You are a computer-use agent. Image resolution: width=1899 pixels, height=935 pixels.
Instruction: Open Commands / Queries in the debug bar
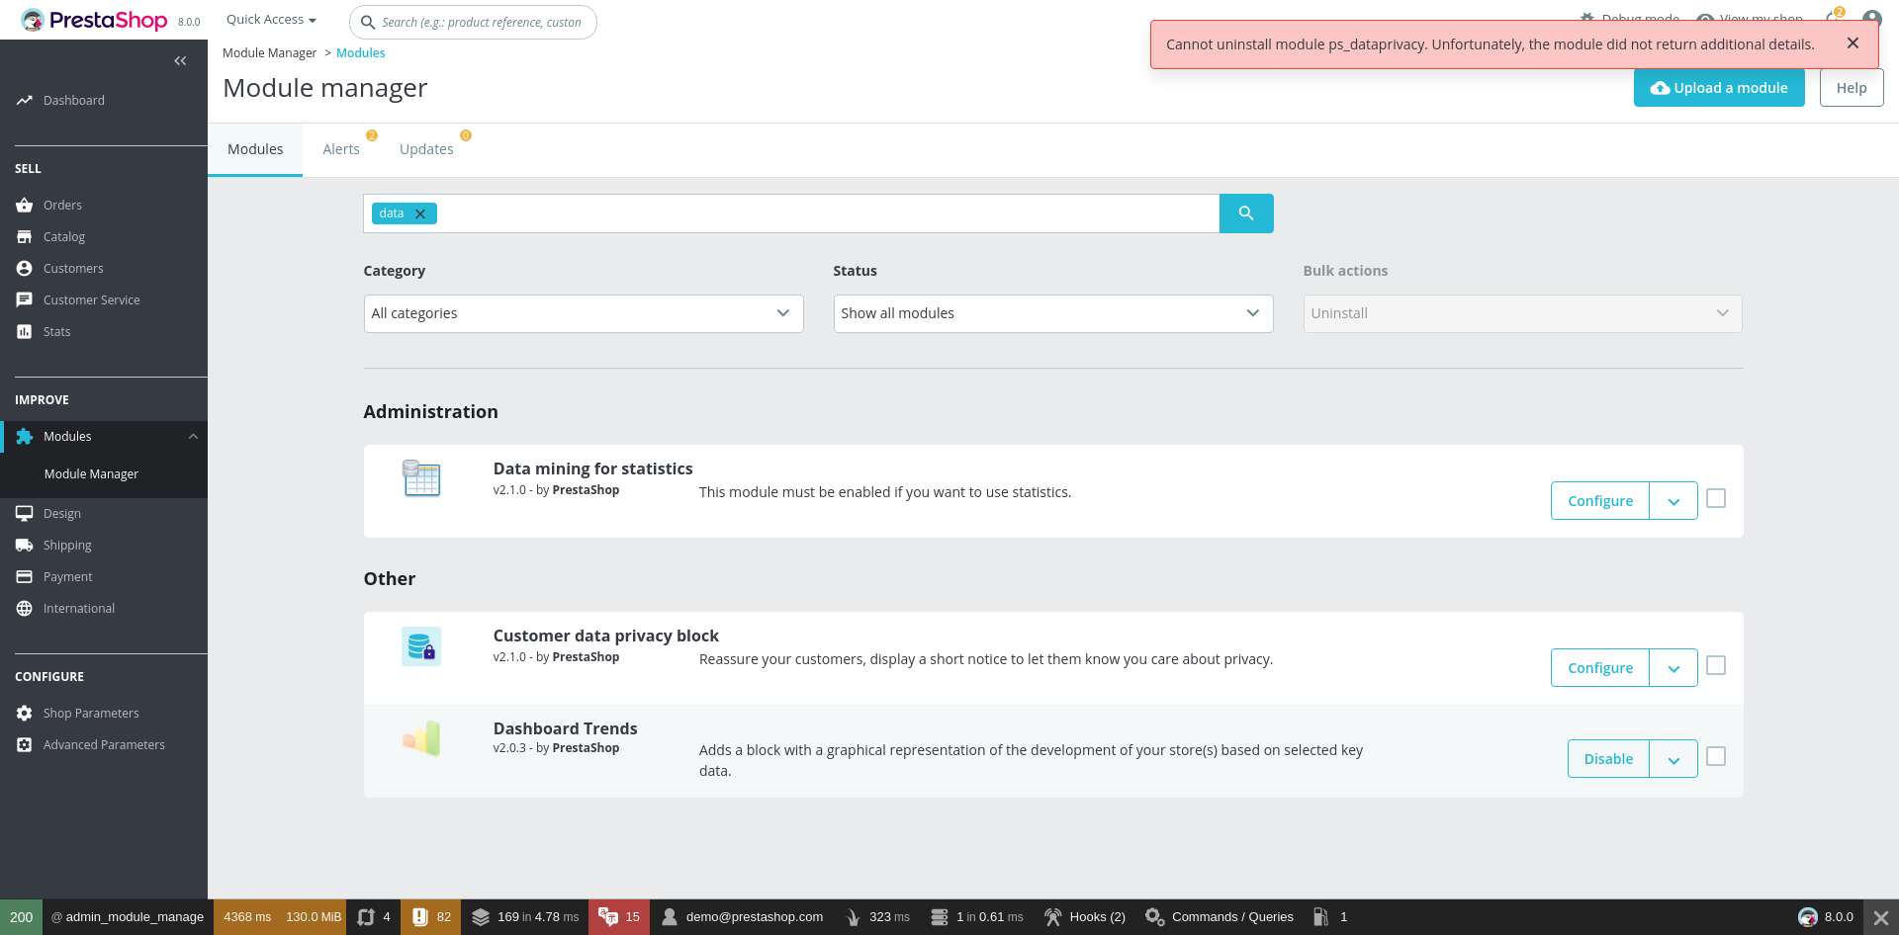coord(1219,916)
